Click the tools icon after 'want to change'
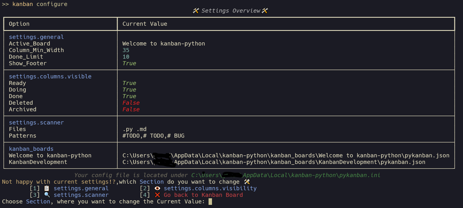 point(247,182)
